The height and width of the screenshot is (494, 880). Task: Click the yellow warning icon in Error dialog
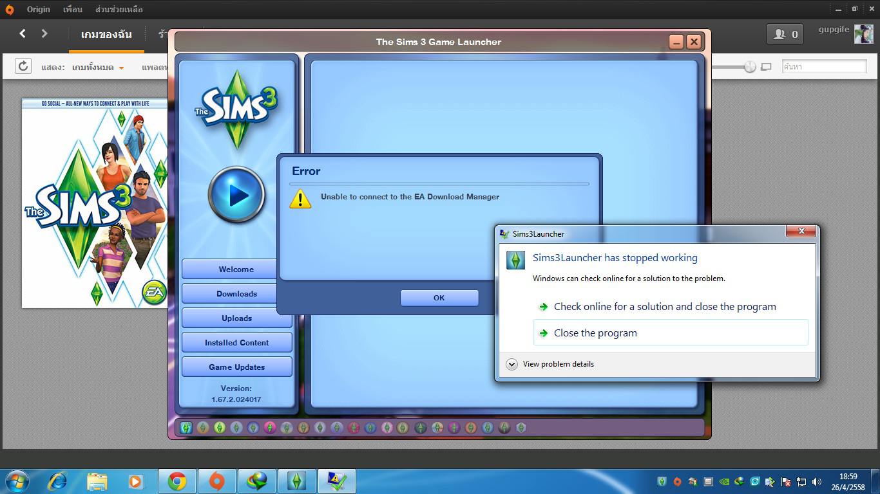[x=300, y=199]
